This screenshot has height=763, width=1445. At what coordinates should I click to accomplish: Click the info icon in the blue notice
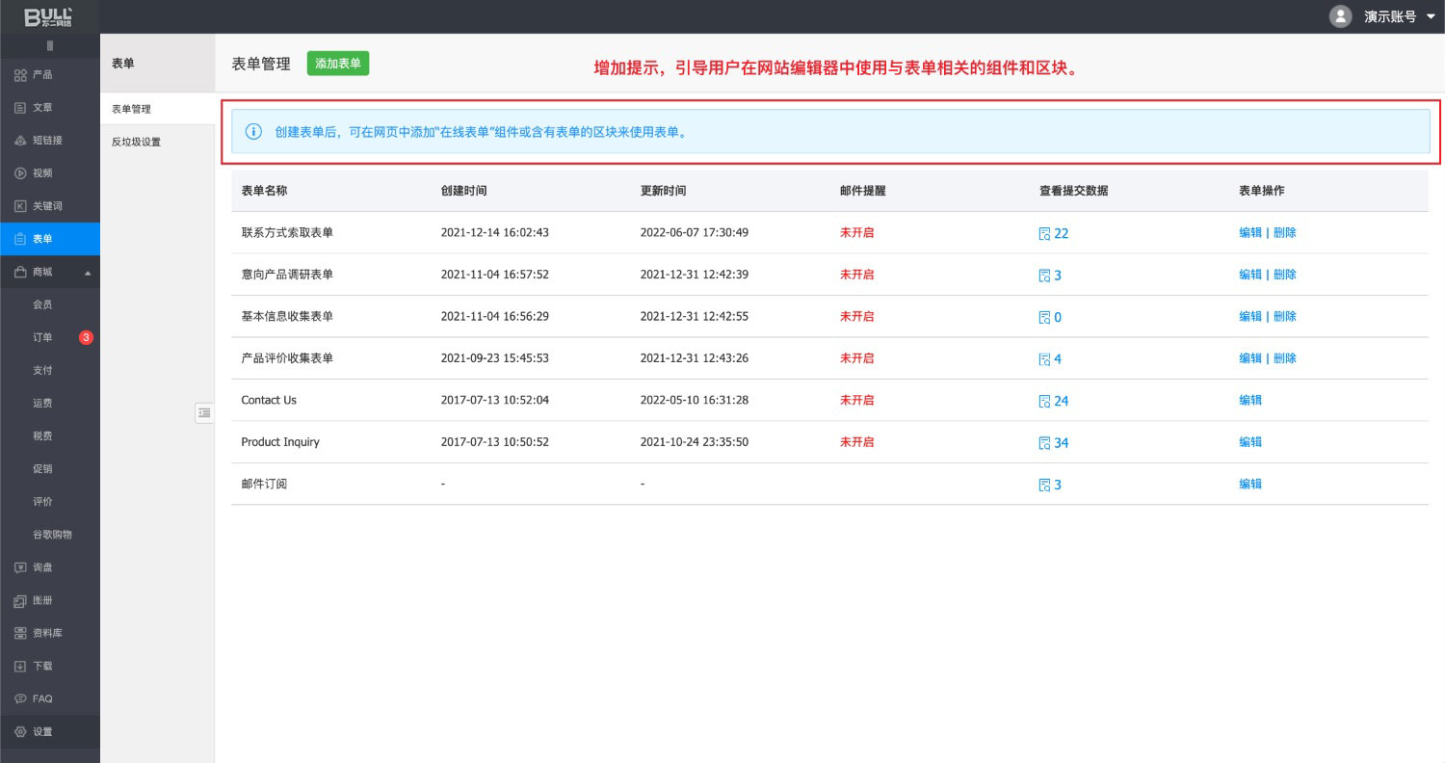click(x=253, y=132)
